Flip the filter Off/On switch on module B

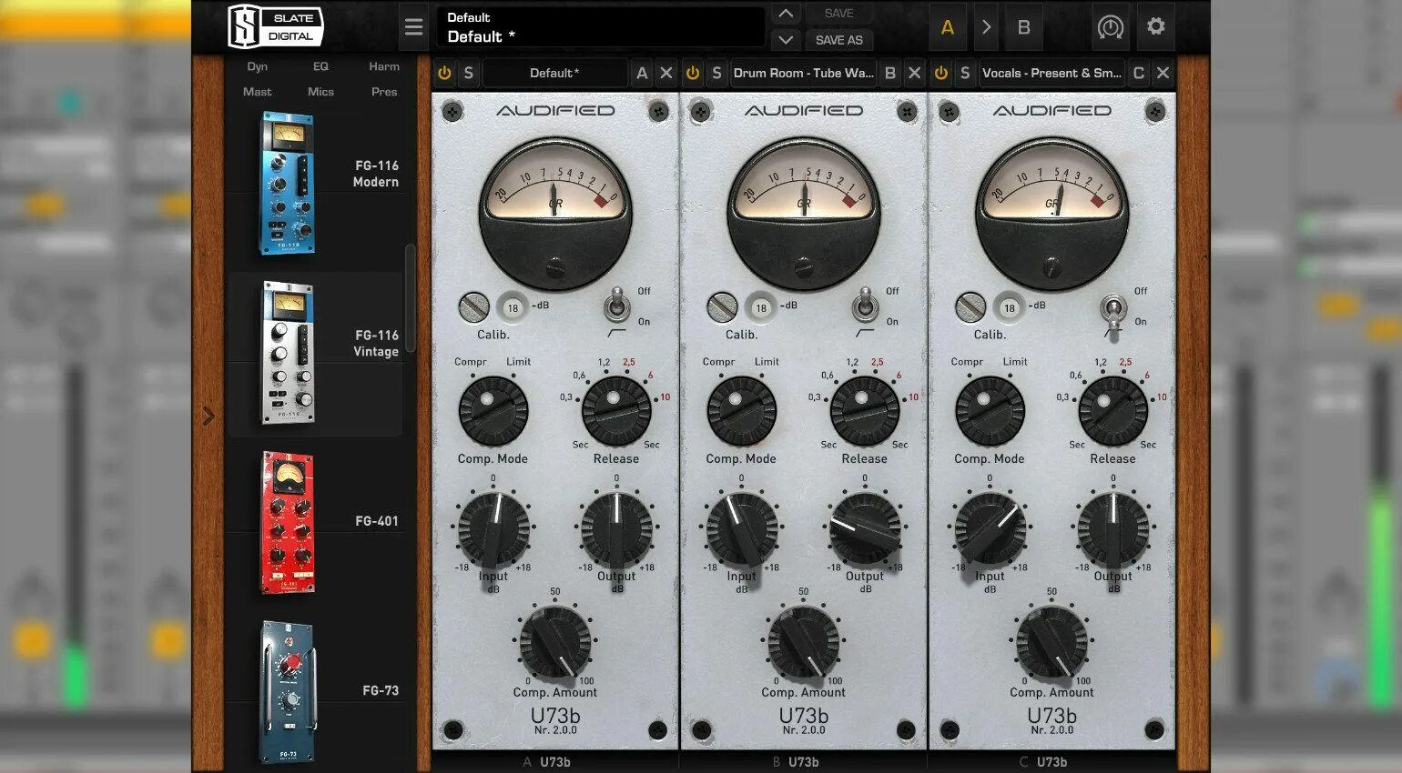[865, 306]
